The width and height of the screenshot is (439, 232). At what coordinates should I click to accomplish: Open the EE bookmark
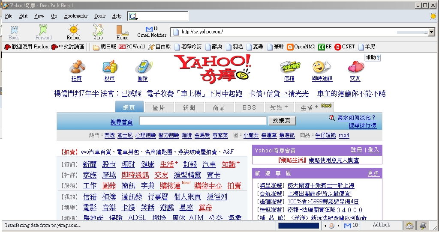pyautogui.click(x=325, y=47)
